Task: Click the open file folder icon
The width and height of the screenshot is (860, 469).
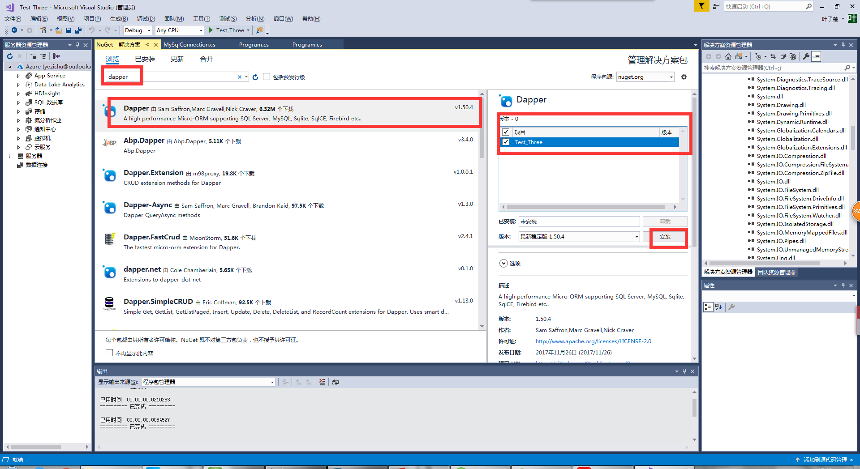Action: (59, 30)
